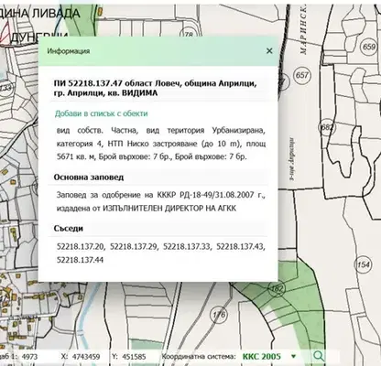
Task: Select map parcel label 659
Action: coord(369,47)
